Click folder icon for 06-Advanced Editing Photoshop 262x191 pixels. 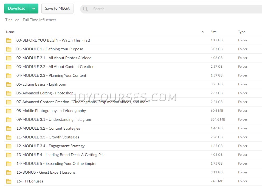[9, 93]
